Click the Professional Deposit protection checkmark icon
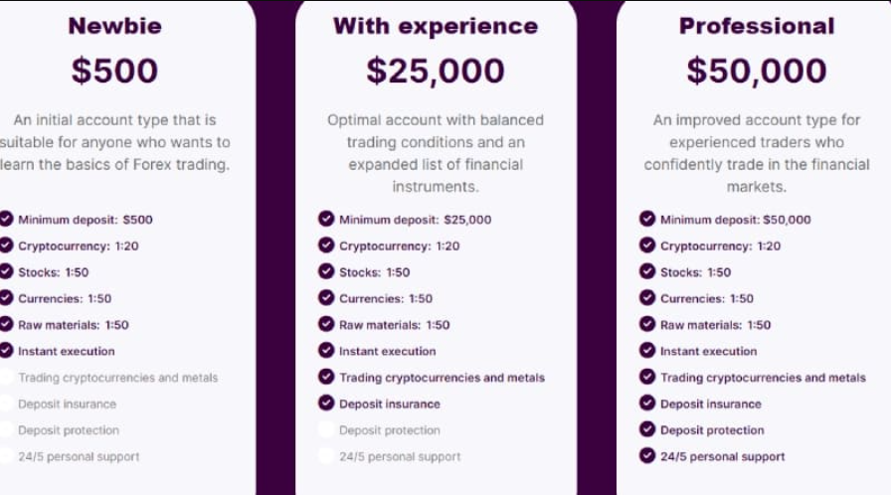 click(x=647, y=430)
